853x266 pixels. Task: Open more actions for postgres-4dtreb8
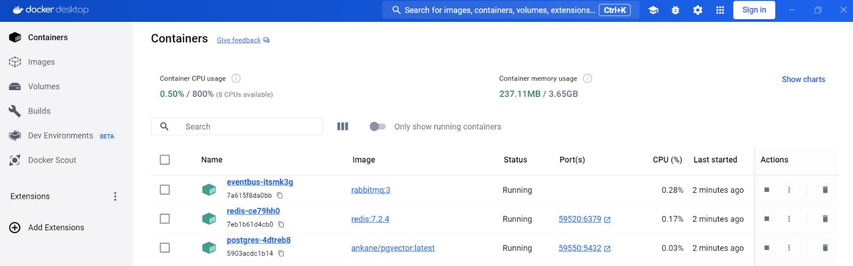[789, 248]
